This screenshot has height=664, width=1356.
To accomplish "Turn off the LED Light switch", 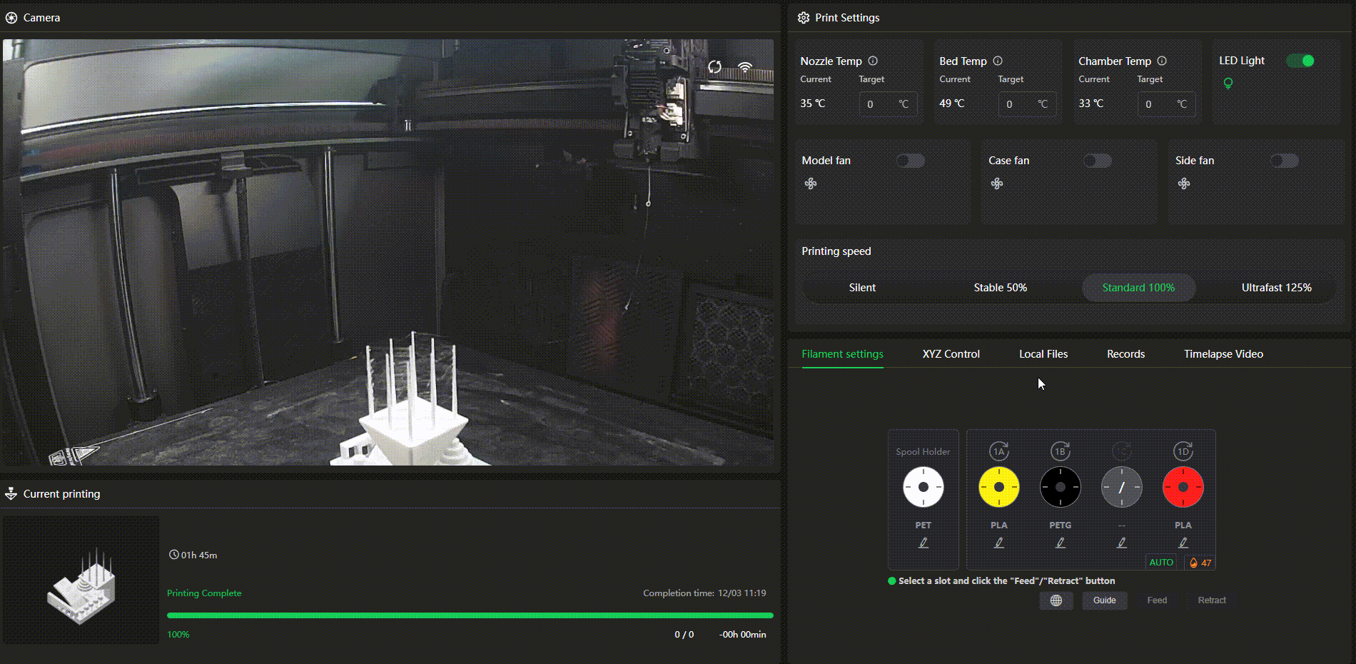I will click(x=1300, y=61).
